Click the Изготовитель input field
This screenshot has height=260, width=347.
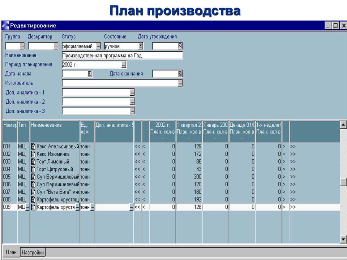pos(120,83)
